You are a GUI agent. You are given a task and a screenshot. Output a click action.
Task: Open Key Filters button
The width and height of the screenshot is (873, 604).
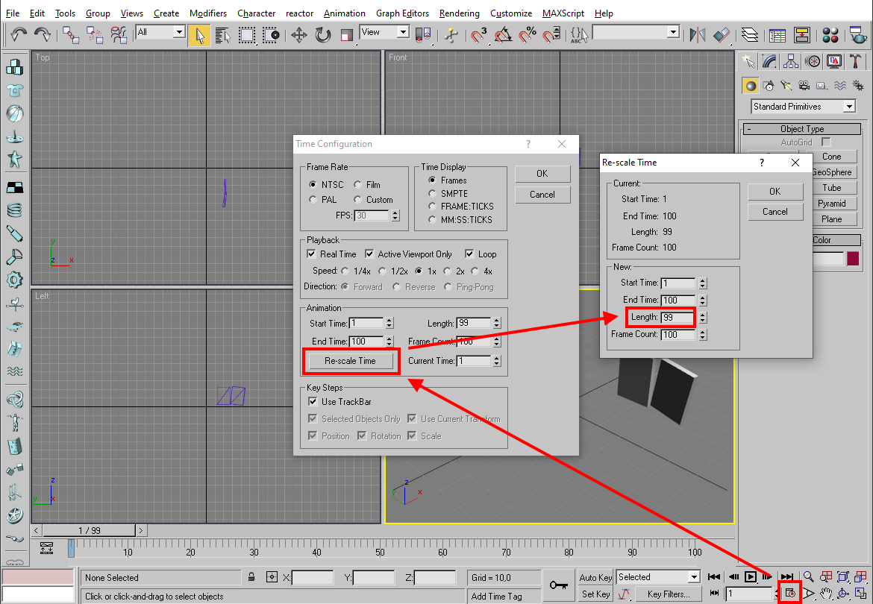coord(668,594)
